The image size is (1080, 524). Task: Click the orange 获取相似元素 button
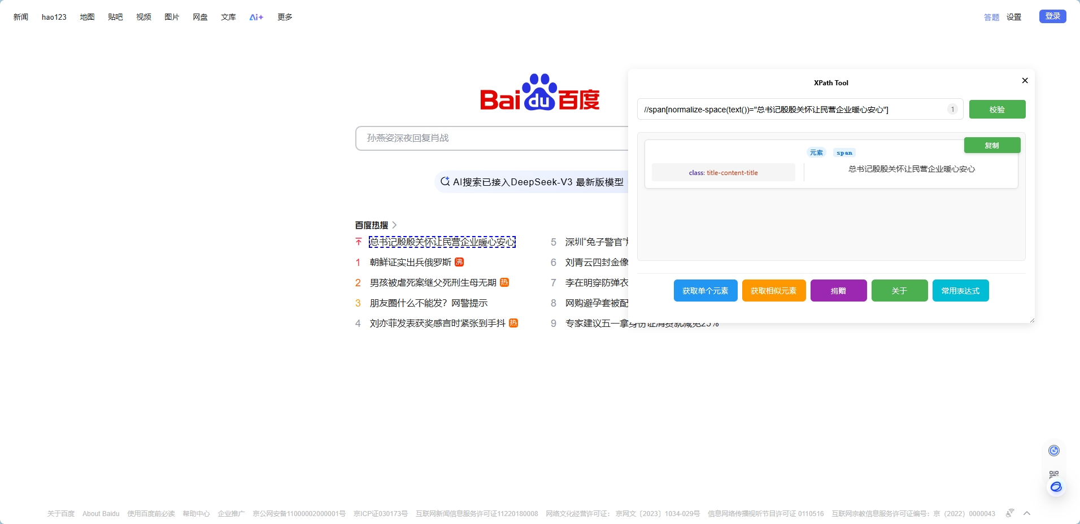[774, 291]
